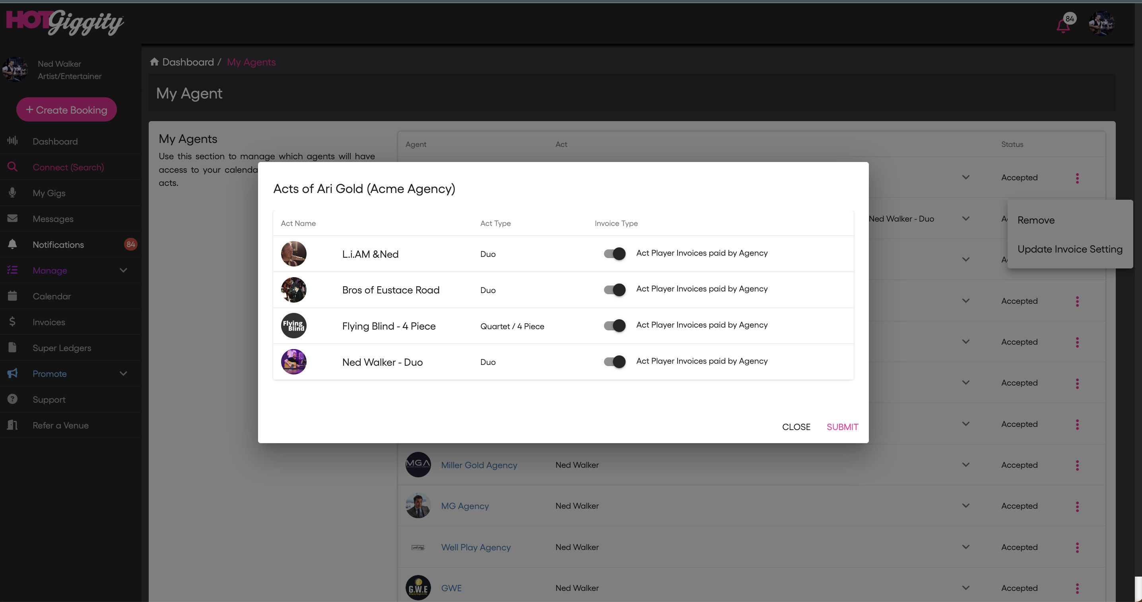The image size is (1142, 602).
Task: Switch off invoice toggle for Ned Walker - Duo
Action: coord(614,362)
